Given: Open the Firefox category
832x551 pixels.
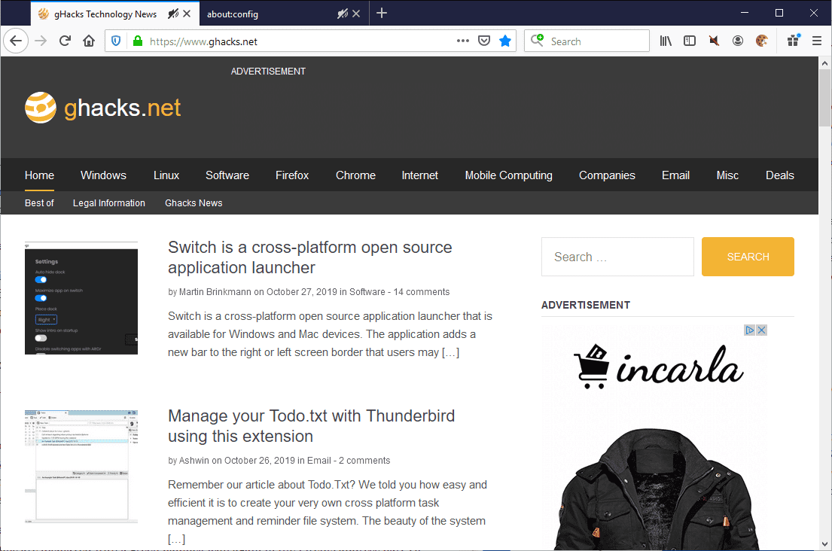Looking at the screenshot, I should [292, 175].
